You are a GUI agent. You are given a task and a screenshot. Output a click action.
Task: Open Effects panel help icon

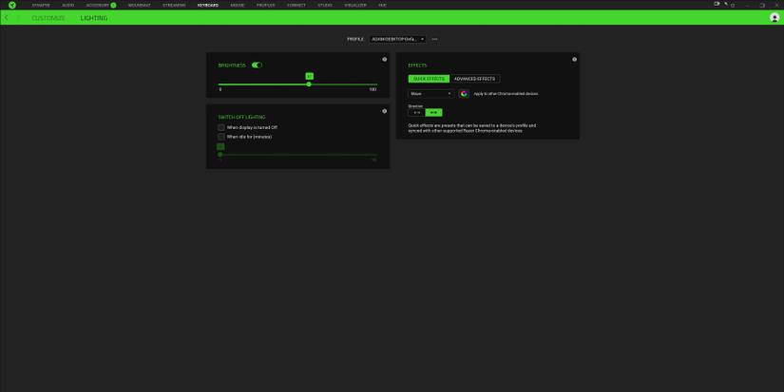[574, 59]
